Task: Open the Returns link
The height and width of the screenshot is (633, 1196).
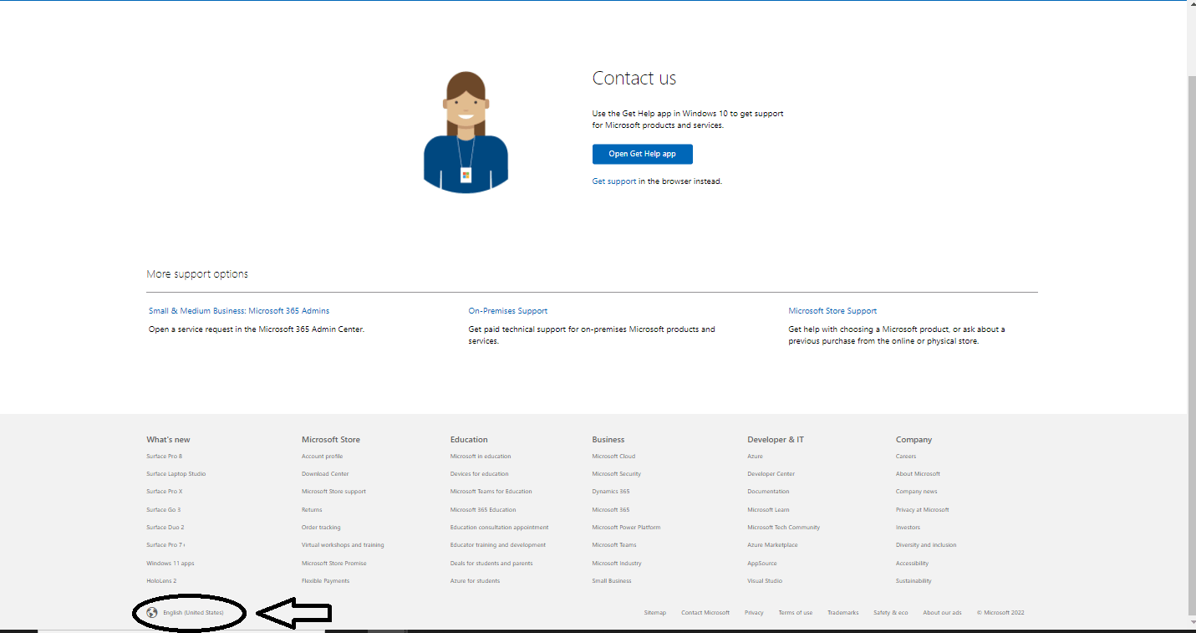Action: [x=312, y=510]
